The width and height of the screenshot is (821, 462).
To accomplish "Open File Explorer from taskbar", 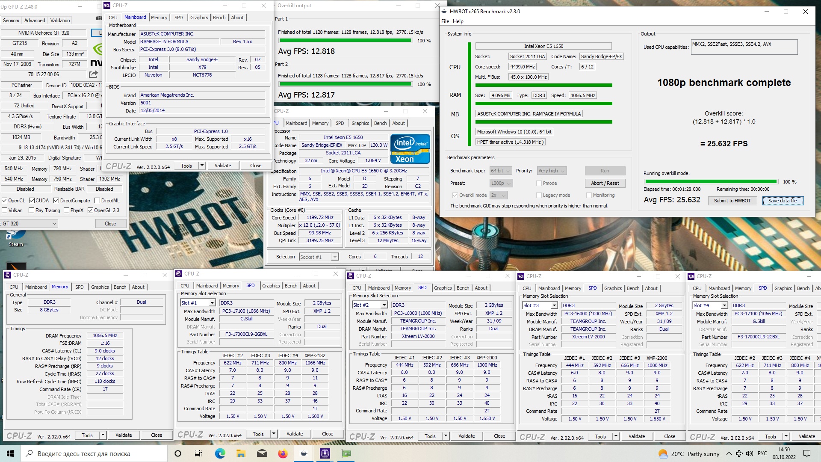I will [x=241, y=453].
